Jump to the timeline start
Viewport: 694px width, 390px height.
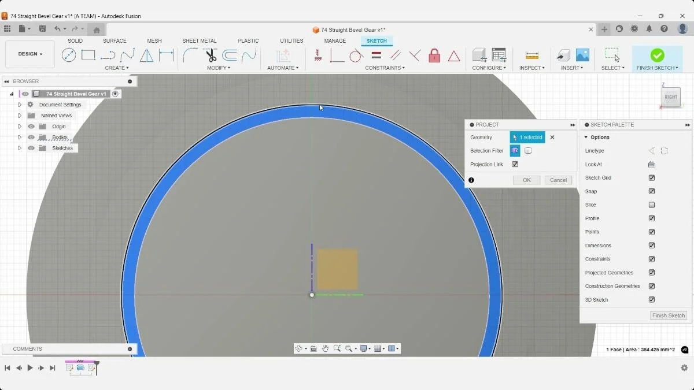(8, 368)
